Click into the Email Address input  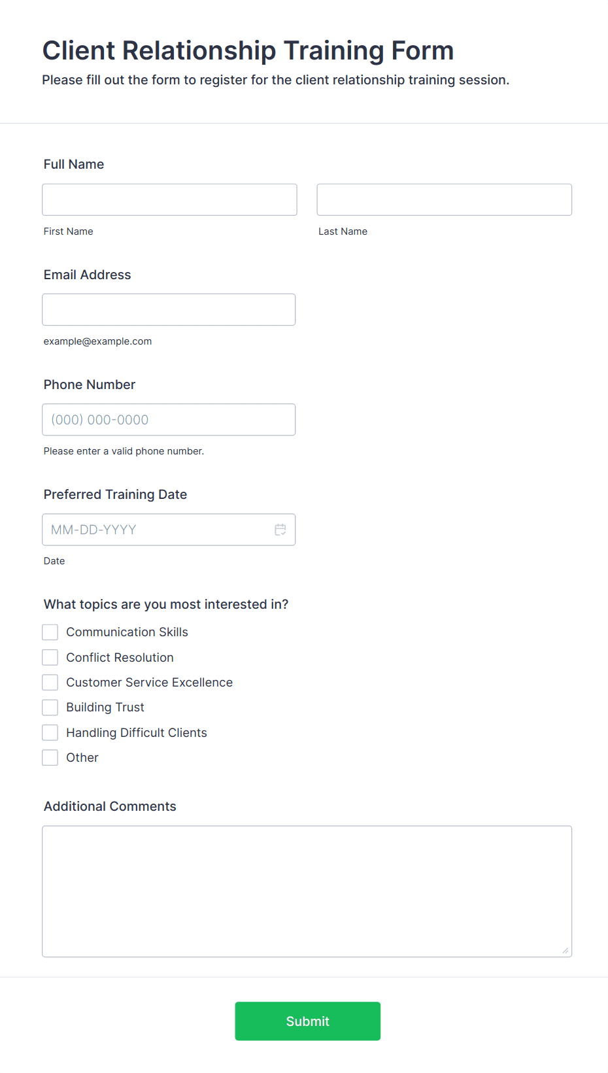[x=169, y=309]
